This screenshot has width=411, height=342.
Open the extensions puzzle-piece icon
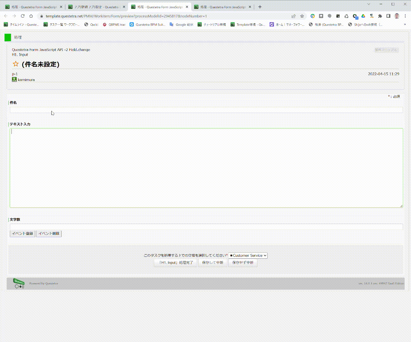pyautogui.click(x=380, y=16)
